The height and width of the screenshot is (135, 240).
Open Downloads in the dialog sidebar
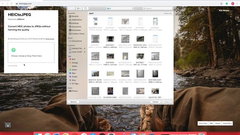pyautogui.click(x=75, y=30)
